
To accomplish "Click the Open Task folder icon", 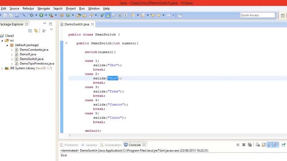I will click(85, 16).
